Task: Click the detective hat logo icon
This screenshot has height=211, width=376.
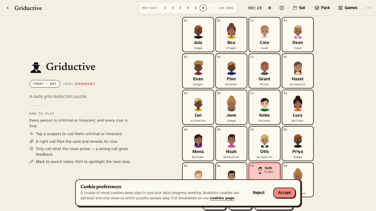Action: 36,67
